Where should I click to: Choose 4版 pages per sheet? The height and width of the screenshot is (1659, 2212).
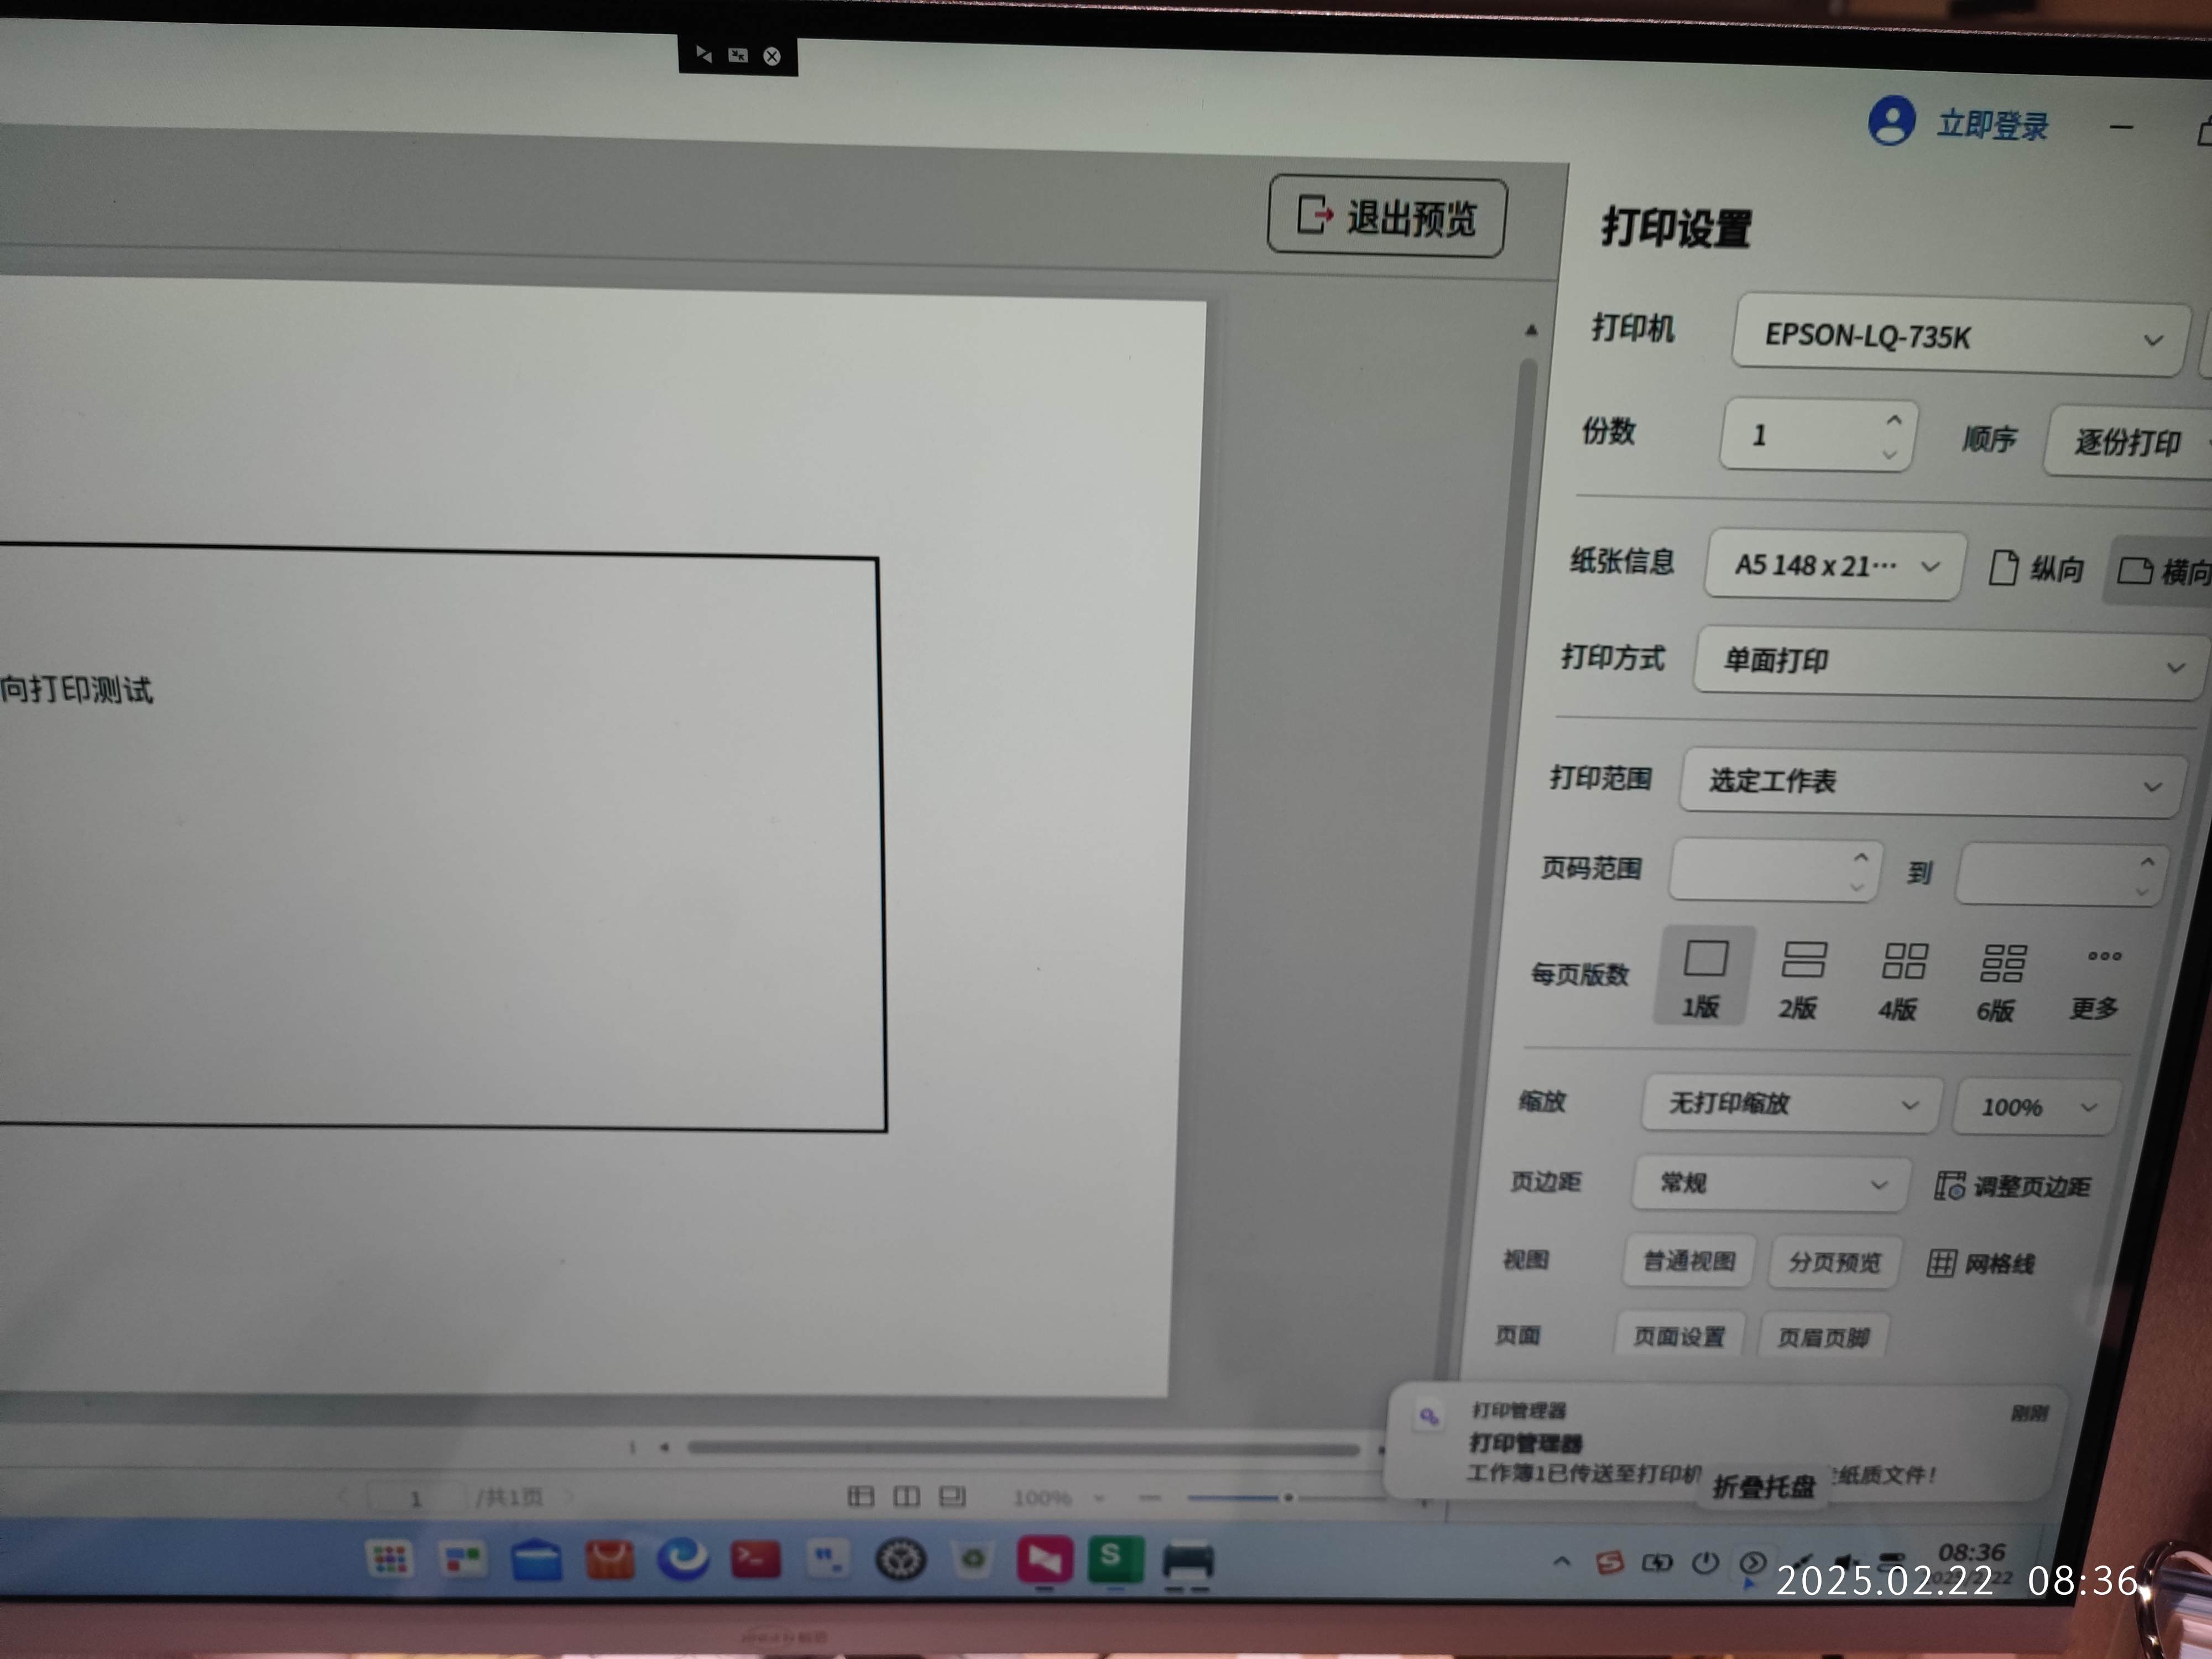pos(1900,980)
